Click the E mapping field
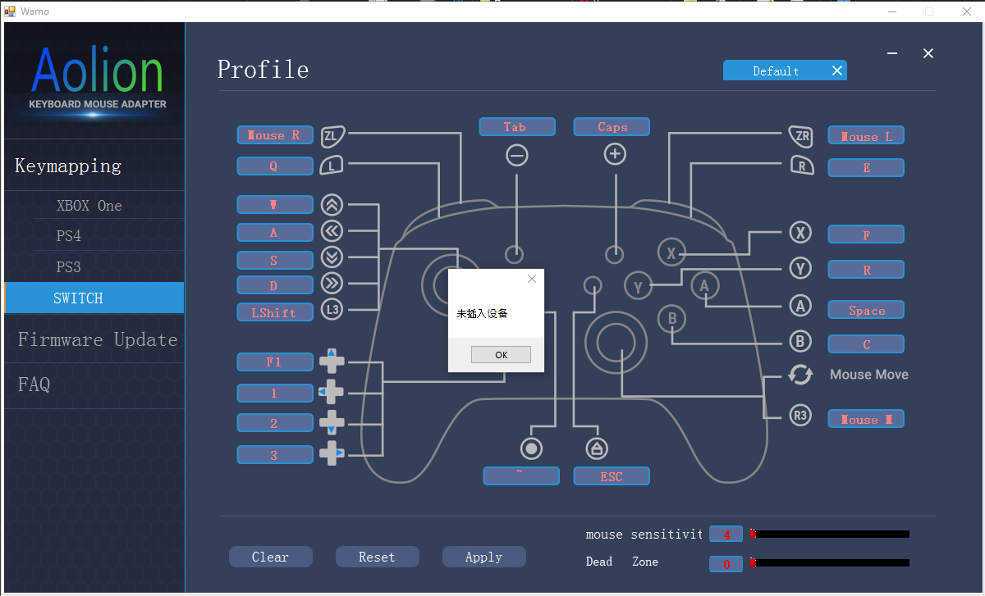Viewport: 985px width, 596px height. click(866, 167)
